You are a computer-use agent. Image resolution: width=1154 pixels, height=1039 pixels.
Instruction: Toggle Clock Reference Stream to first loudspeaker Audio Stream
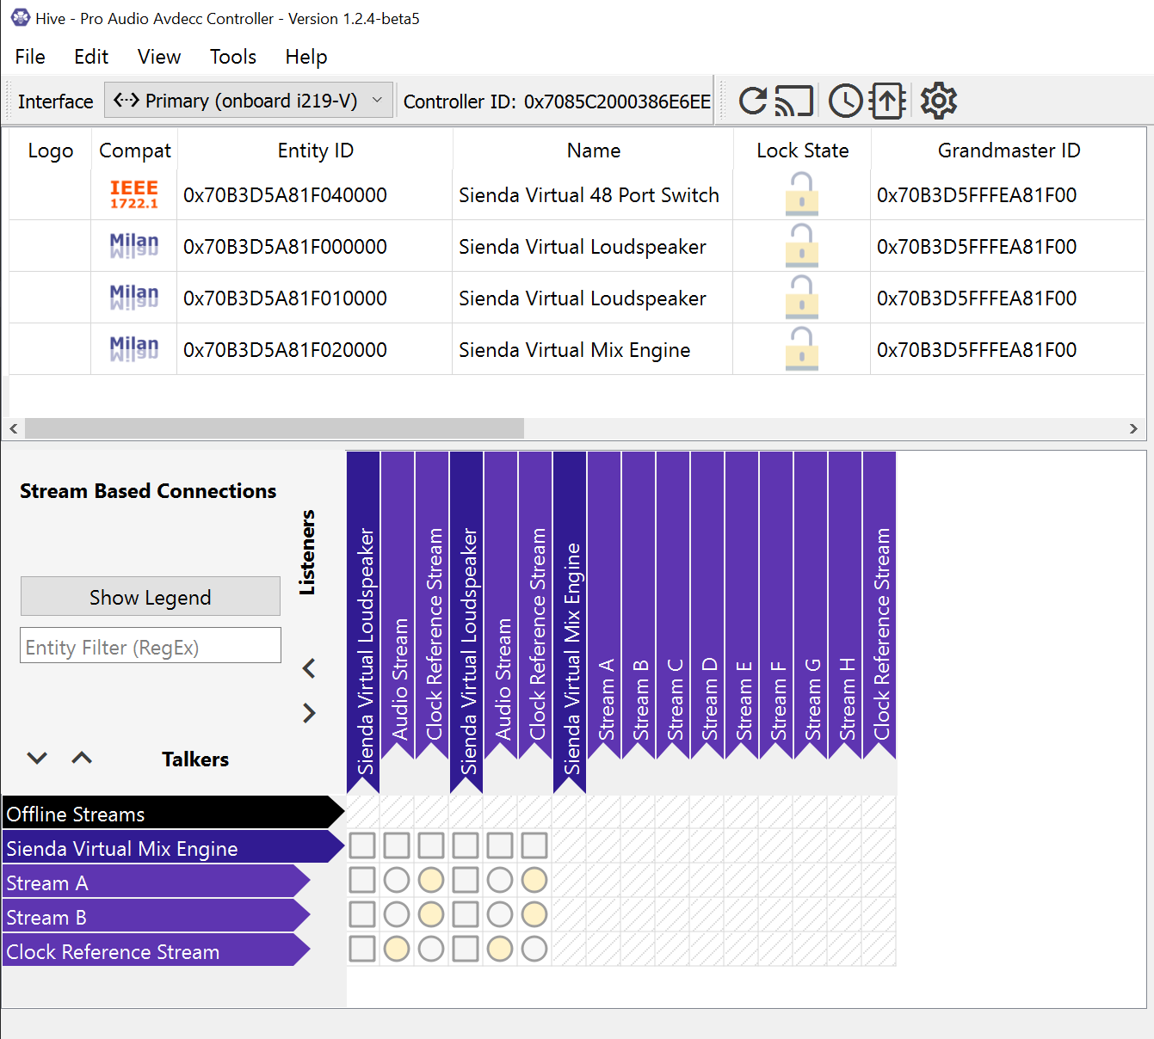[397, 949]
